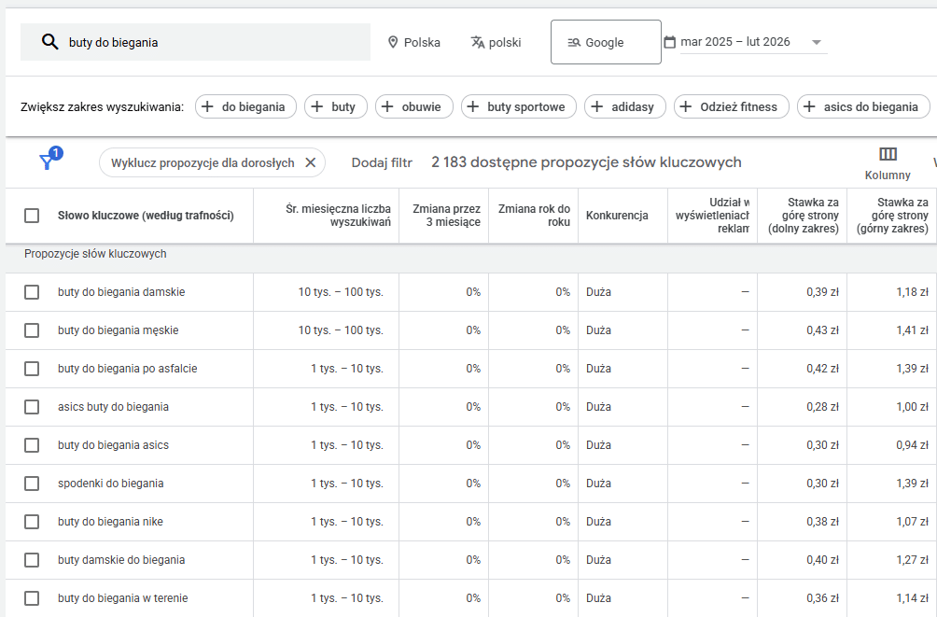Click the polski language translate icon
Screen dimensions: 937x617
click(x=478, y=42)
